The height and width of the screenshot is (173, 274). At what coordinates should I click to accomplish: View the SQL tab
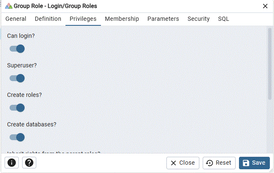pos(224,19)
